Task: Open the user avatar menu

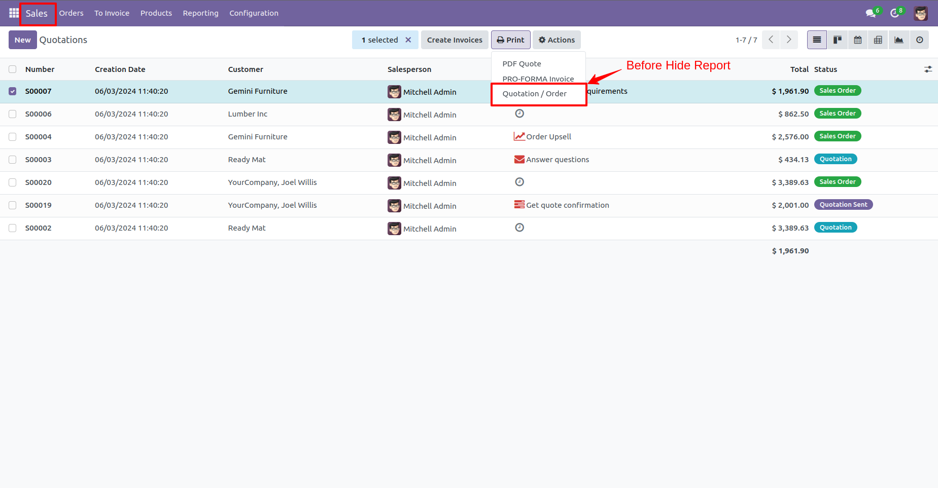Action: [x=921, y=13]
